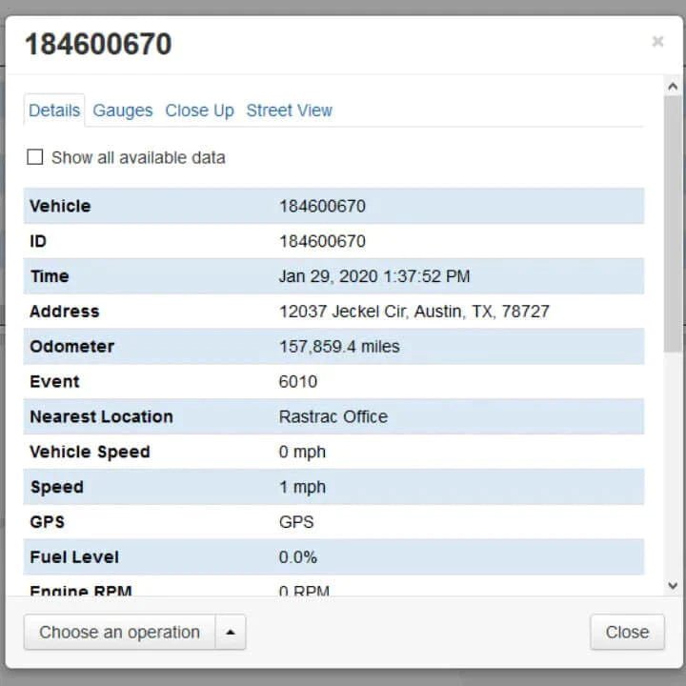686x686 pixels.
Task: Click the scrollbar down arrow
Action: point(673,586)
